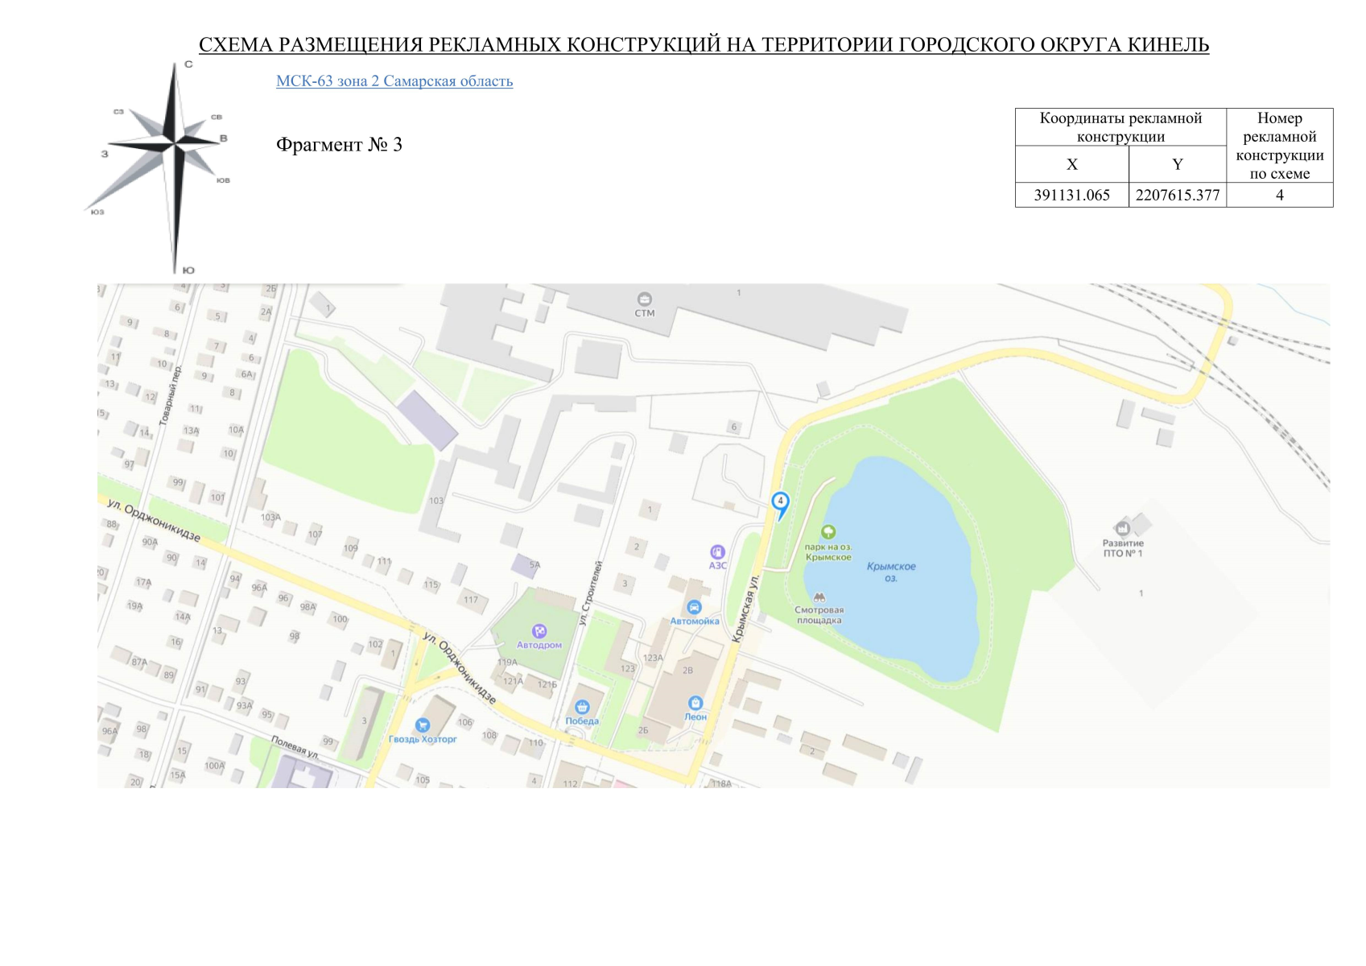This screenshot has height=966, width=1366.
Task: Click the underlined СХЕМА РАЗМЕЩЕНИЯ title heading
Action: [x=704, y=45]
